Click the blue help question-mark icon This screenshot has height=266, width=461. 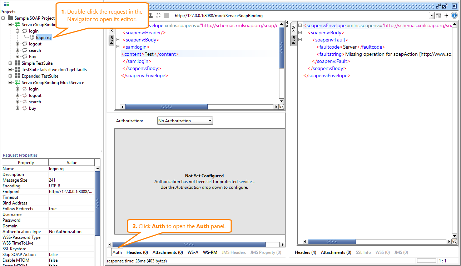(x=454, y=15)
